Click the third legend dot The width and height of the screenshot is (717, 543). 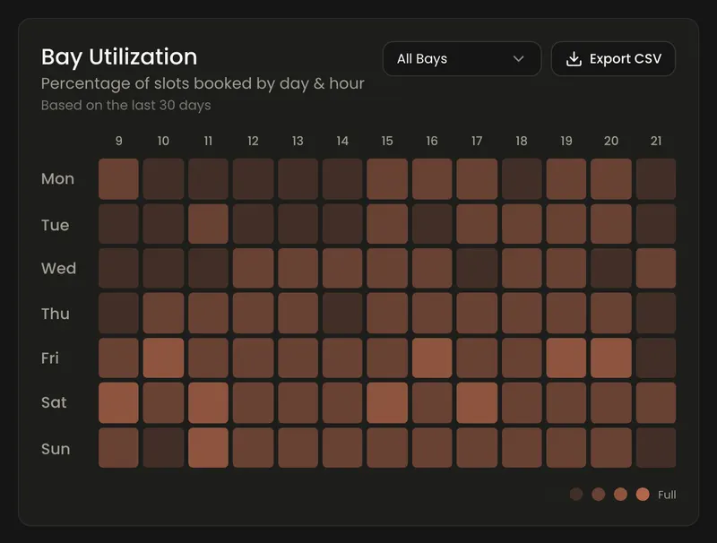click(x=620, y=494)
